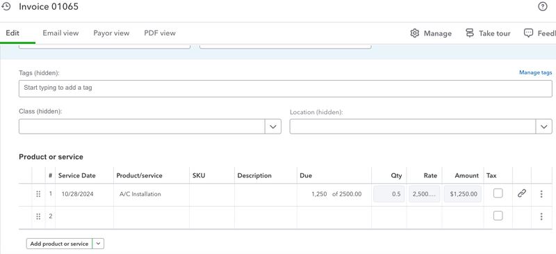Grab the drag handle of row 1
The image size is (556, 254).
click(38, 194)
